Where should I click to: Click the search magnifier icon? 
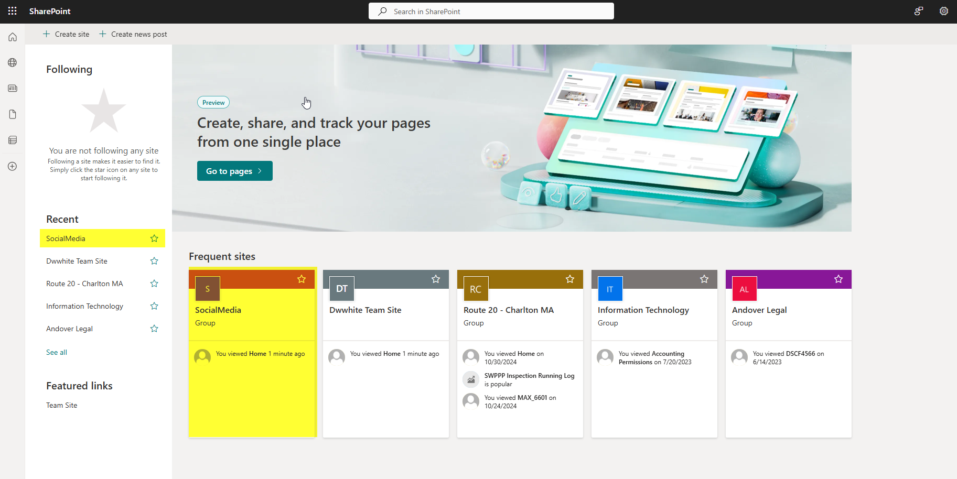tap(383, 11)
